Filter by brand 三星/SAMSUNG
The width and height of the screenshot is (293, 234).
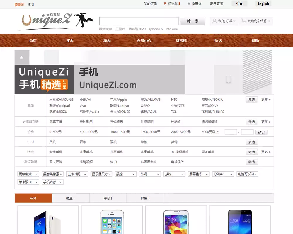pyautogui.click(x=61, y=100)
